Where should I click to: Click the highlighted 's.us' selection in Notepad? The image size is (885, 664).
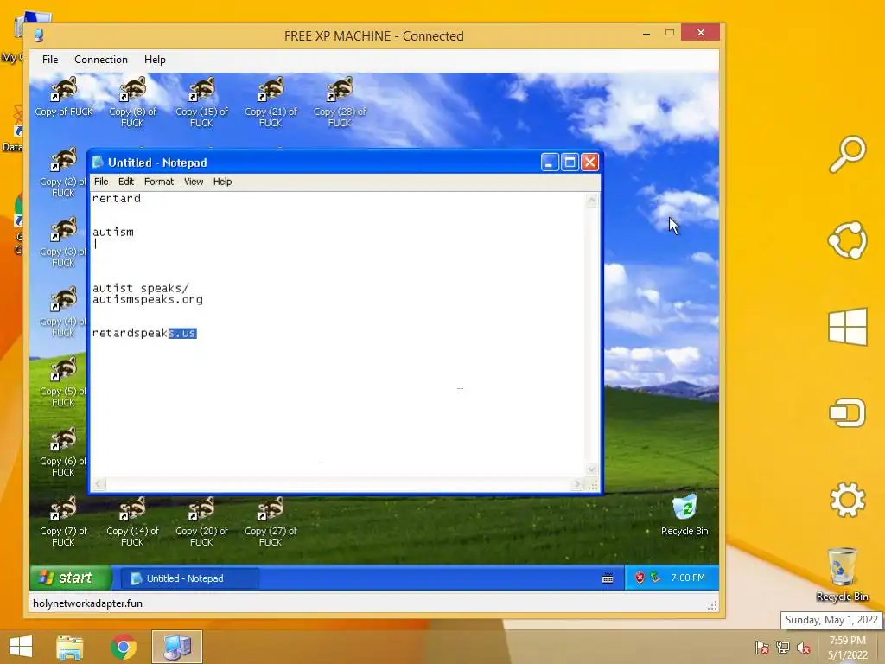pos(182,333)
